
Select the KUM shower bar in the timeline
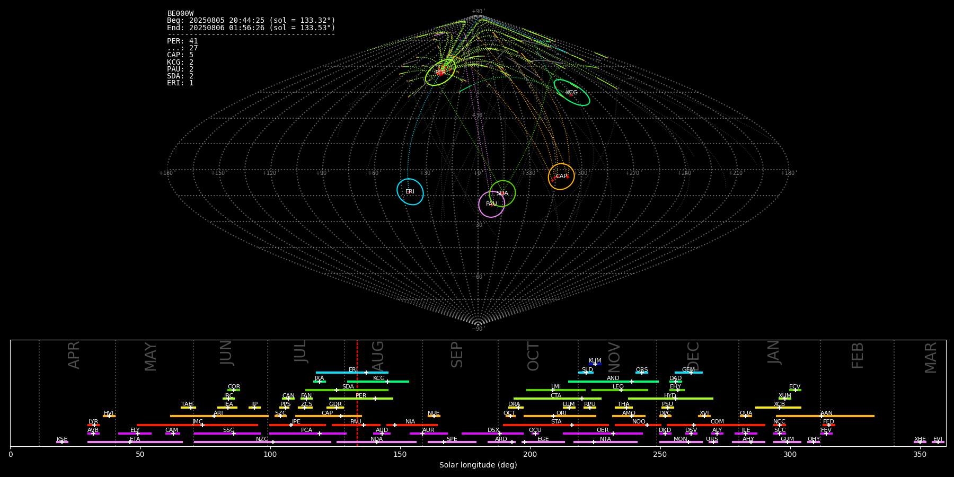coord(595,364)
